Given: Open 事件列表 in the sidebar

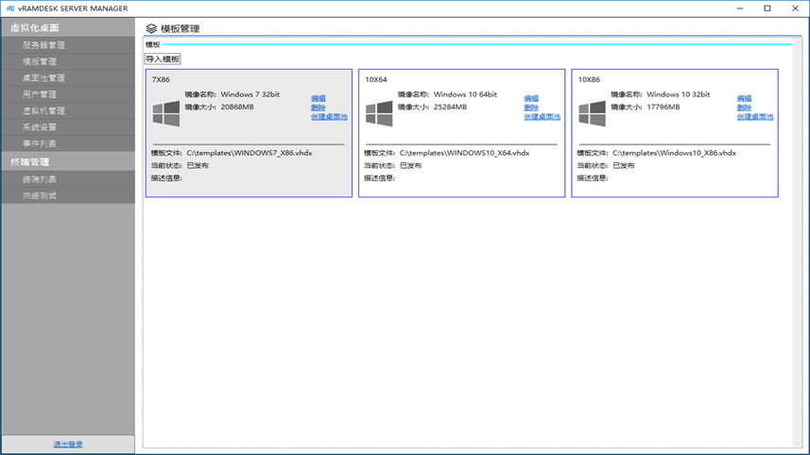Looking at the screenshot, I should click(68, 143).
